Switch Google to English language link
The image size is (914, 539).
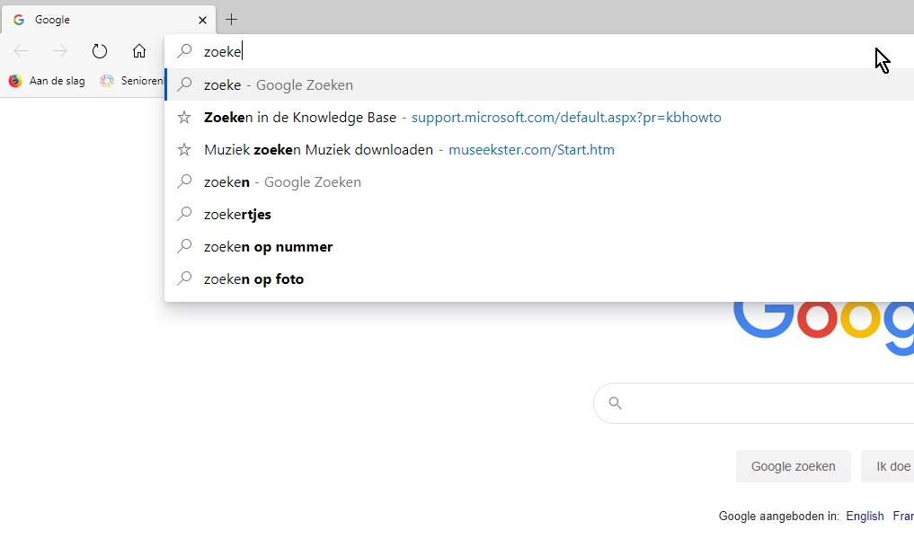tap(865, 517)
